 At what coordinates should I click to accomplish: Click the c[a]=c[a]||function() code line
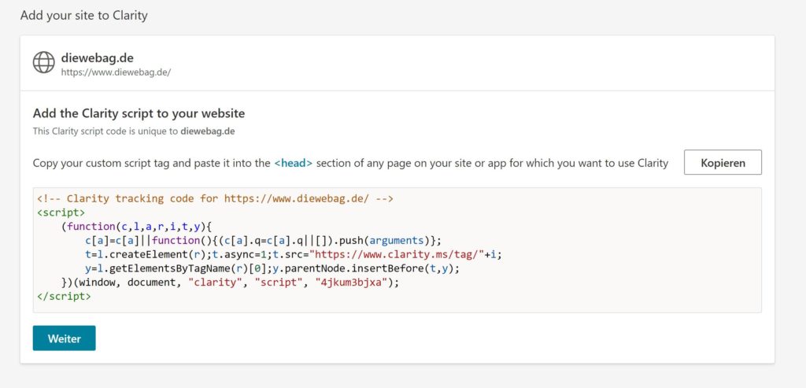pos(264,240)
